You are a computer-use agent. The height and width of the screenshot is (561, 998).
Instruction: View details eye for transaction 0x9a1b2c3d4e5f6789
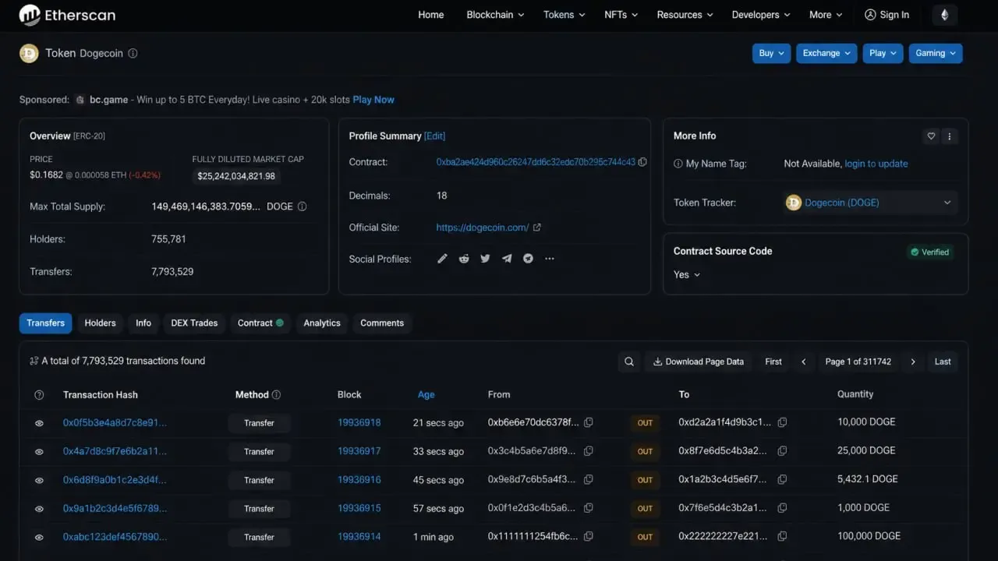[x=39, y=509]
